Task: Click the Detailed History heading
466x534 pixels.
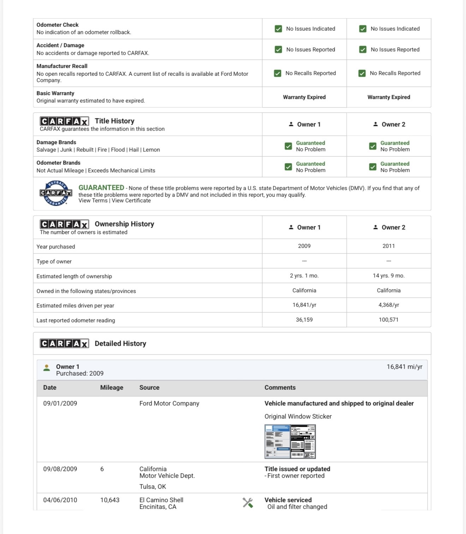Action: coord(120,344)
